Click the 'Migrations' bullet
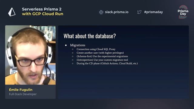Screen dimensions: 194x109 click(x=78, y=45)
